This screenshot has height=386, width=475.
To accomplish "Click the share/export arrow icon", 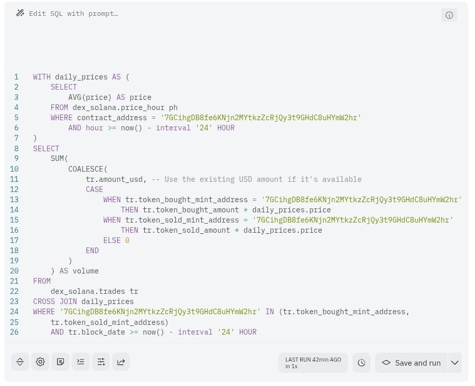I will [121, 362].
